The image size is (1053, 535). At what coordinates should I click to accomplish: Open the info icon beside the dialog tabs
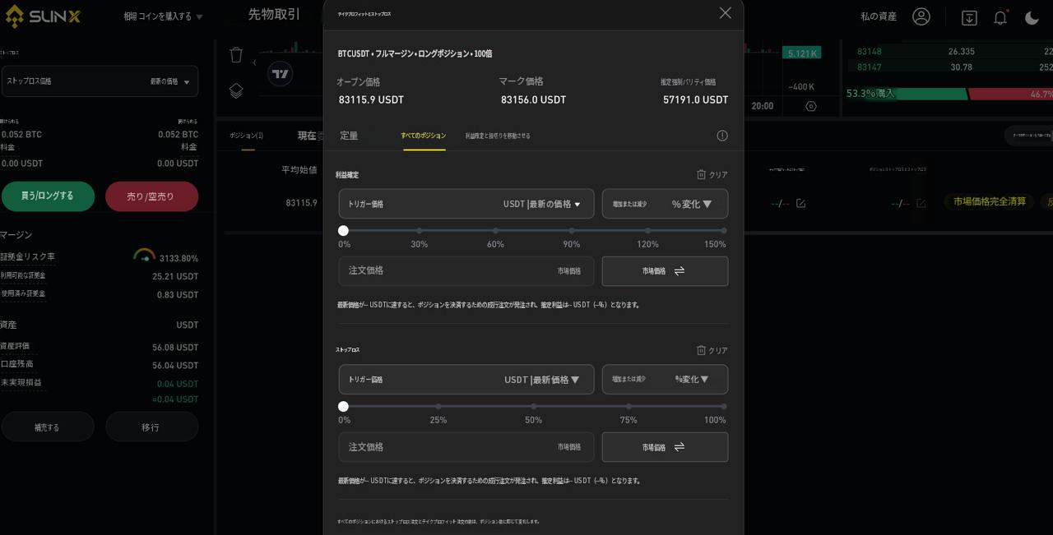(722, 136)
